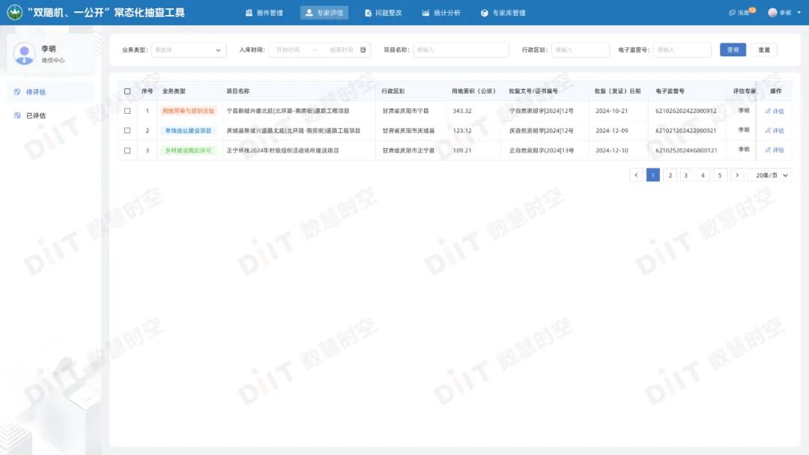
Task: Click the date cell 2024-12-09
Action: (x=612, y=131)
